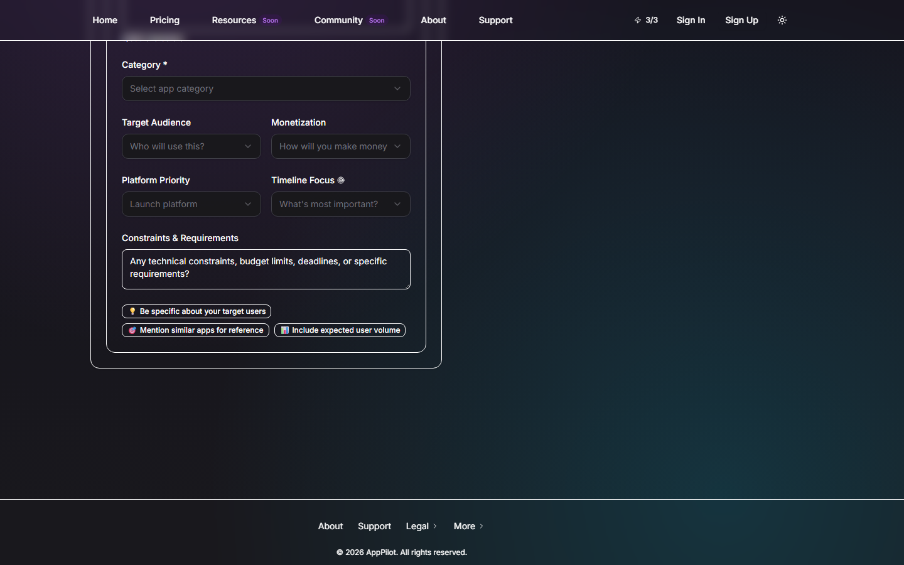This screenshot has width=904, height=565.
Task: Open the Target Audience dropdown
Action: [x=191, y=146]
